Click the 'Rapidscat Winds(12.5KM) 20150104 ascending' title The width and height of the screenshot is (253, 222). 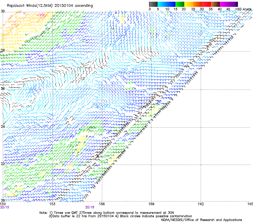pyautogui.click(x=50, y=6)
